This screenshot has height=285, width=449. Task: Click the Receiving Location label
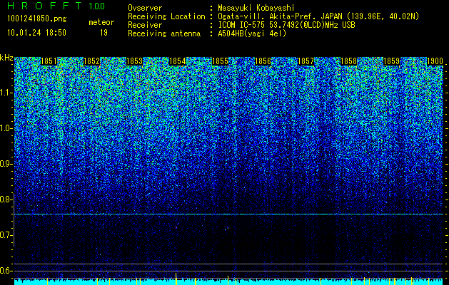point(166,16)
